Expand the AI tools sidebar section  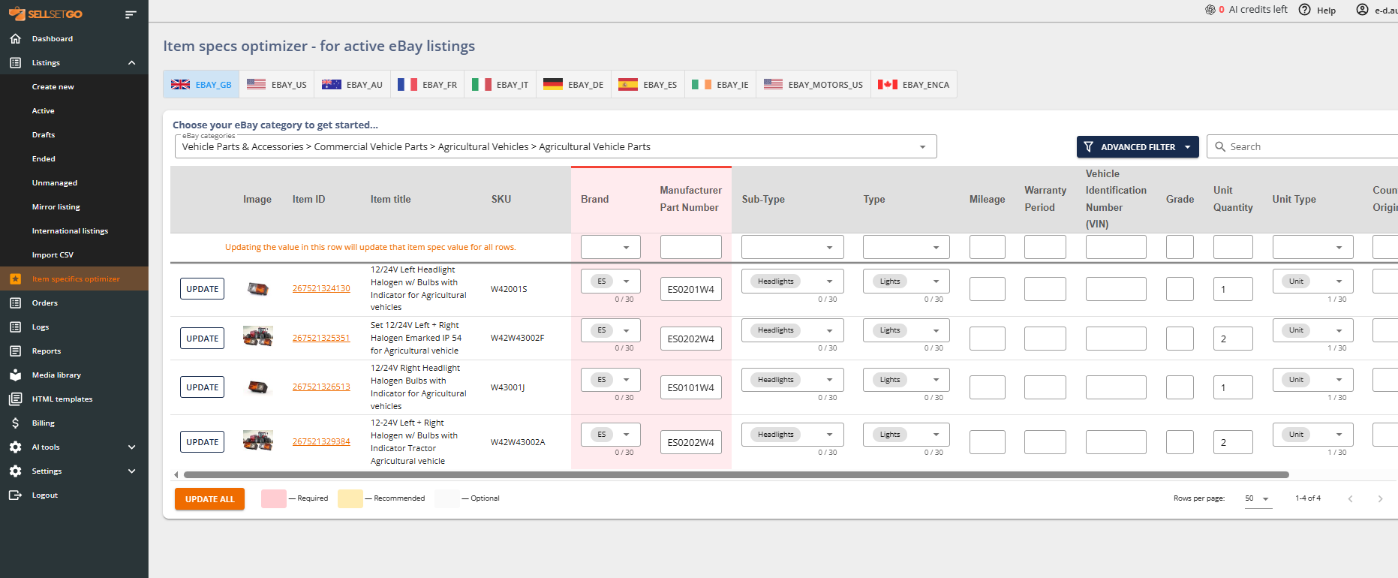point(132,447)
